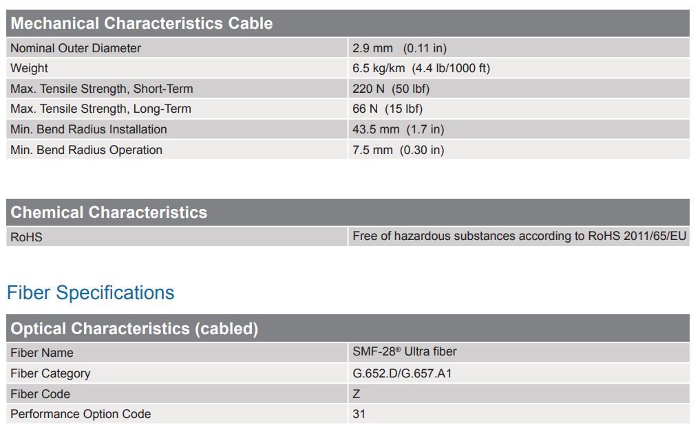Image resolution: width=700 pixels, height=438 pixels.
Task: Click the Chemical Characteristics header
Action: coord(109,212)
